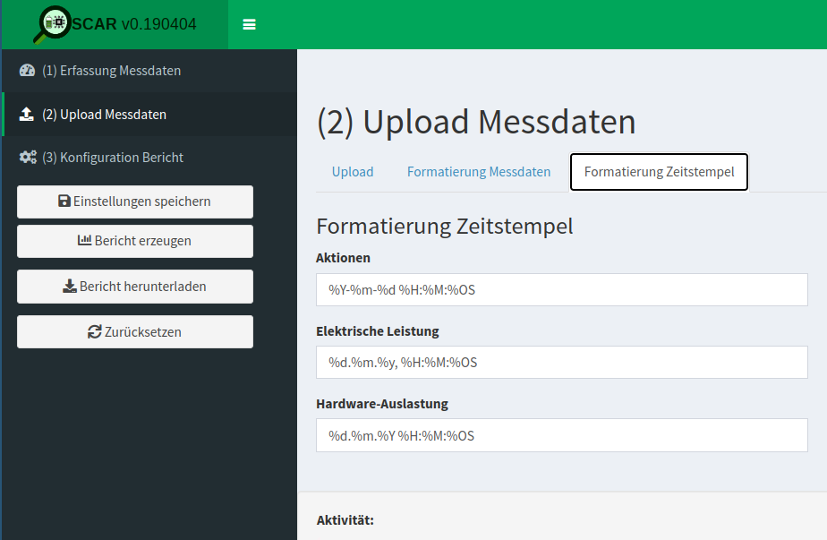Image resolution: width=827 pixels, height=540 pixels.
Task: Focus the Aktionen timestamp format field
Action: [x=562, y=290]
